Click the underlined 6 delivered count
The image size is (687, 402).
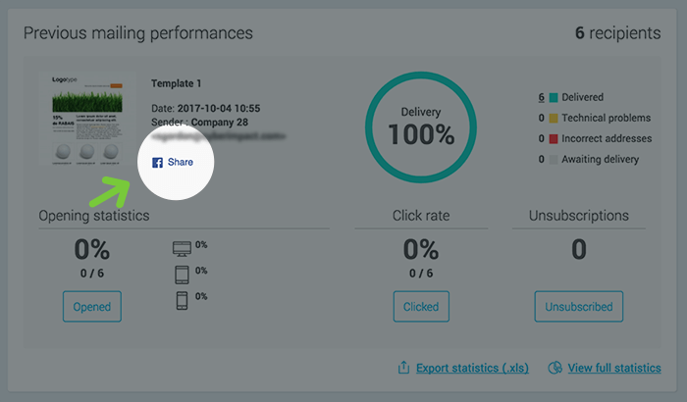tap(541, 97)
